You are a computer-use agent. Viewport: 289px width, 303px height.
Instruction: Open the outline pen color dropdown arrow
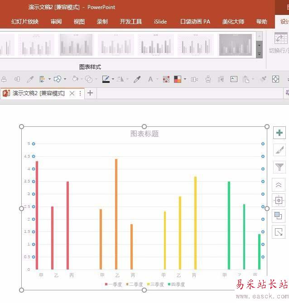113,79
